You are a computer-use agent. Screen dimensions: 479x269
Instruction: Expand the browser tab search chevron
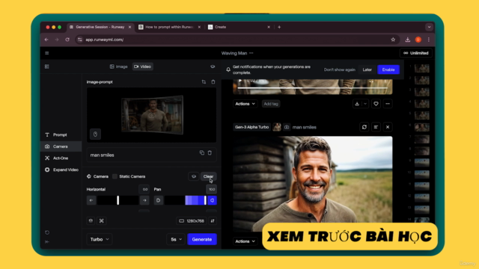(429, 27)
